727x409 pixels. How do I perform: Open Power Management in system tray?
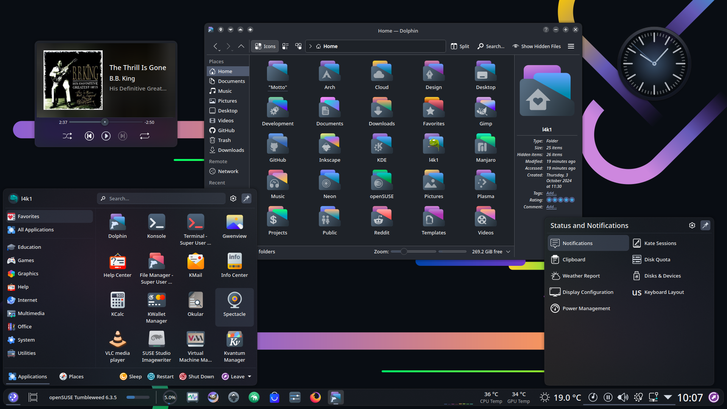pyautogui.click(x=588, y=308)
